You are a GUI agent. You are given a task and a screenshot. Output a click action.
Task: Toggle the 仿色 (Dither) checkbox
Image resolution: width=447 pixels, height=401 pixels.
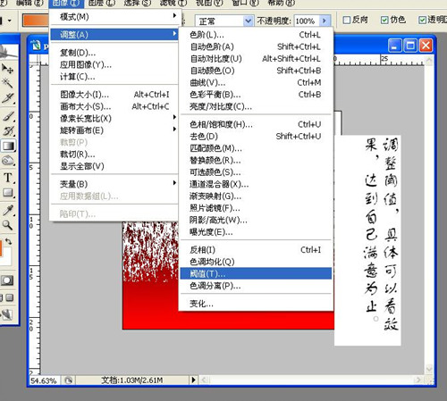click(384, 20)
